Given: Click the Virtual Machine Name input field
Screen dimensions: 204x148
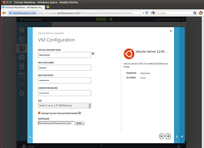Looking at the screenshot, I should tap(64, 55).
